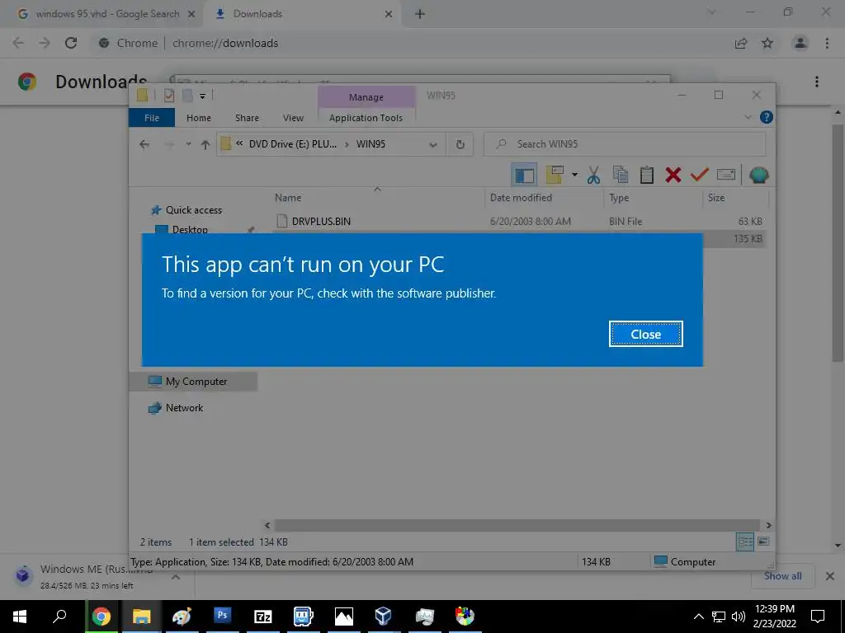Switch to the Home ribbon tab
The height and width of the screenshot is (633, 845).
198,117
